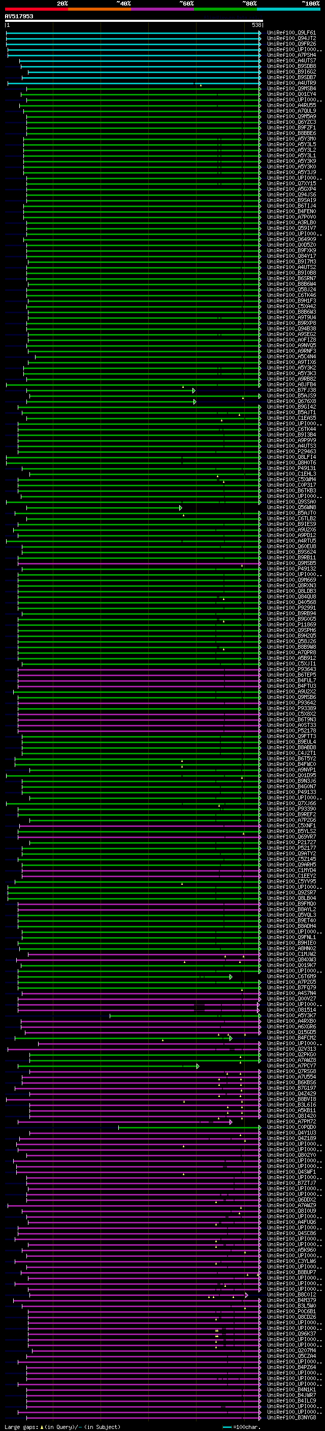
Task: Click the purple ~60% identity legend bar
Action: click(x=162, y=10)
